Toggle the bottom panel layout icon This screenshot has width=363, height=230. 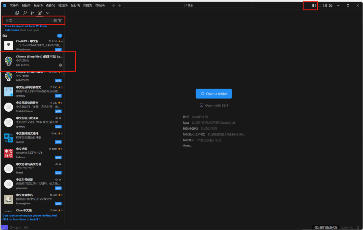pyautogui.click(x=320, y=5)
